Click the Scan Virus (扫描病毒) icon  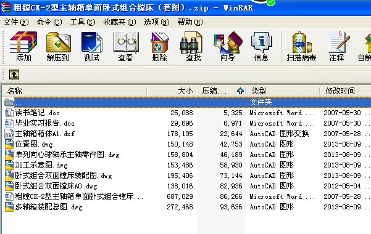pos(301,42)
